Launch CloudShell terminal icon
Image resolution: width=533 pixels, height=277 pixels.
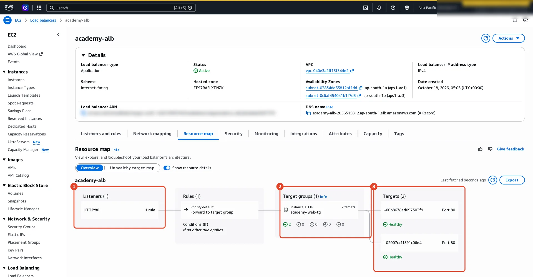click(366, 8)
